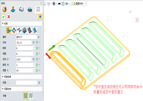Screen dimensions: 143x101
Task: Expand the 切换 double-chevron options
Action: pos(39,83)
